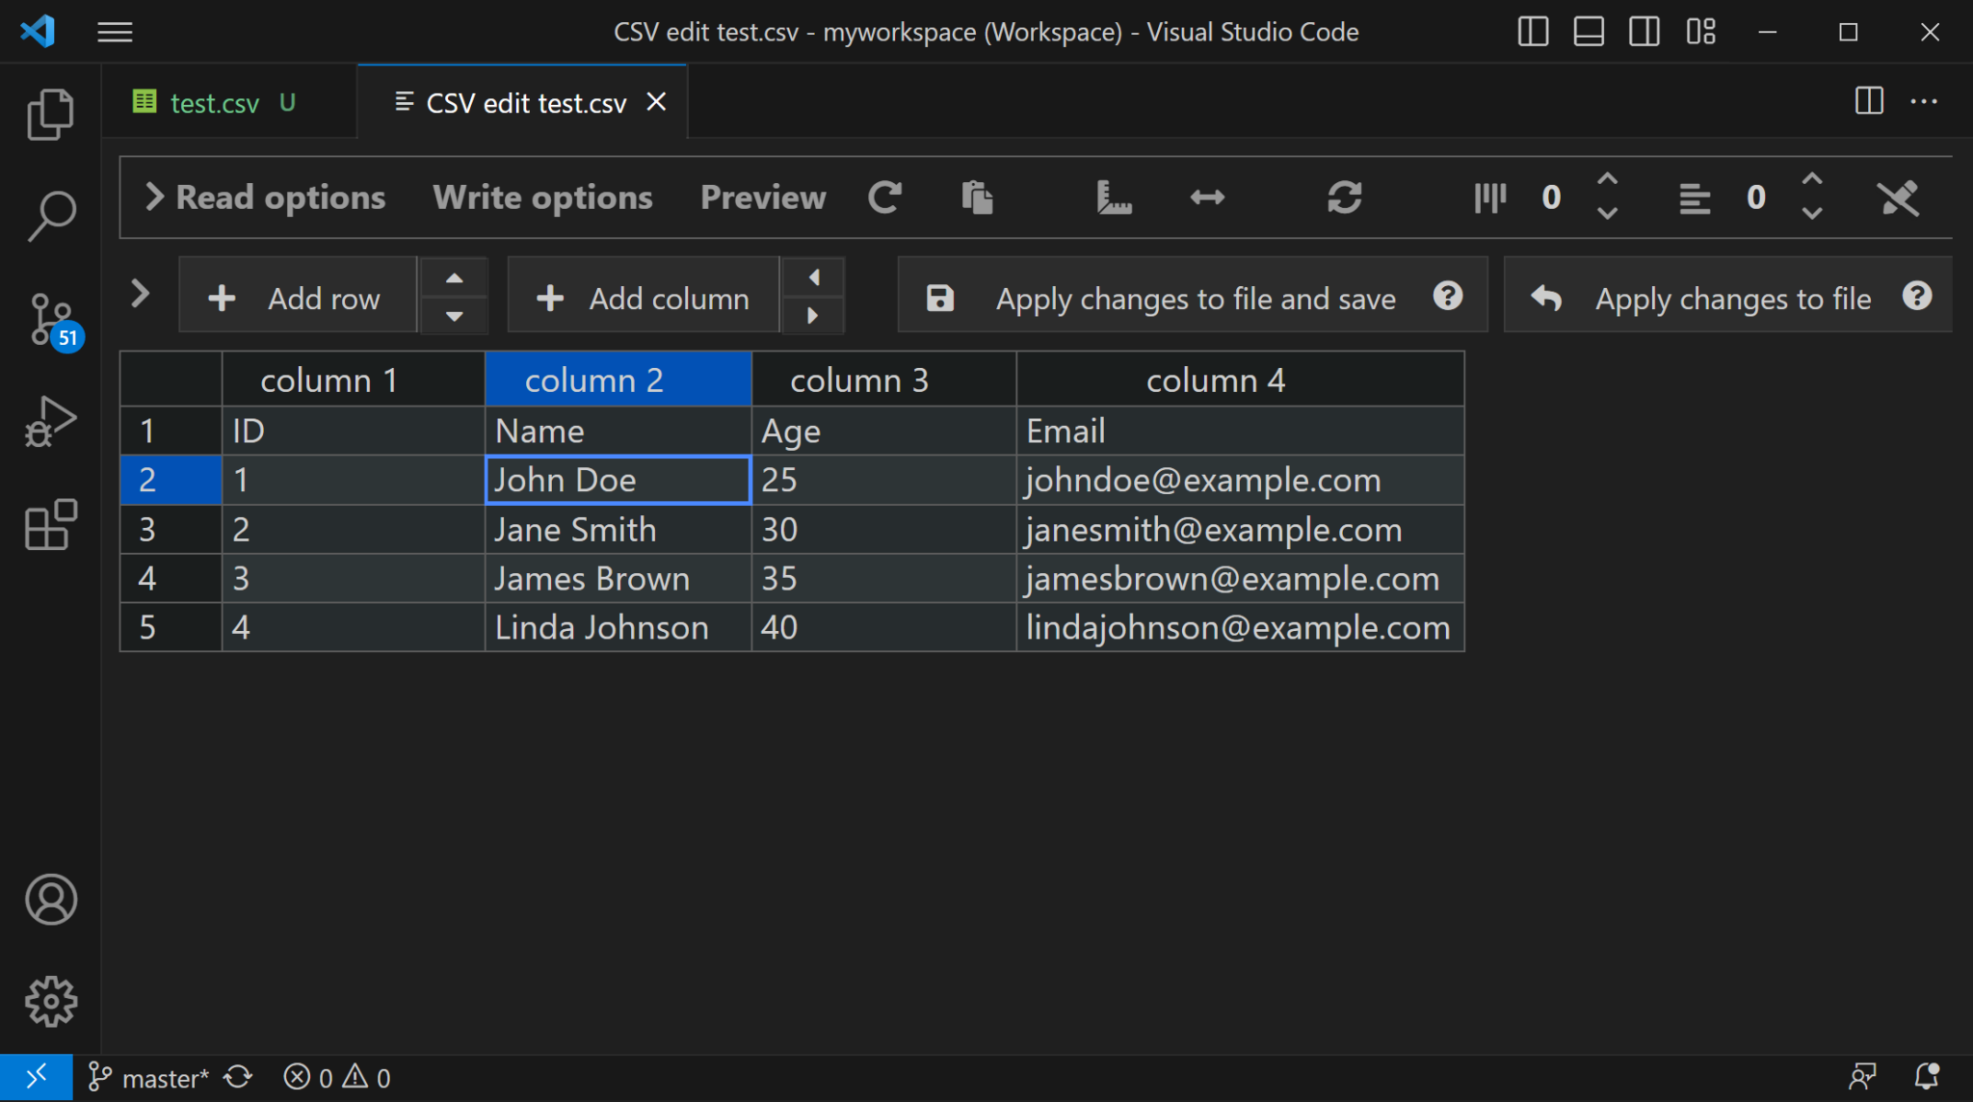Click the horizontal resize arrows icon
The image size is (1973, 1102).
1206,197
